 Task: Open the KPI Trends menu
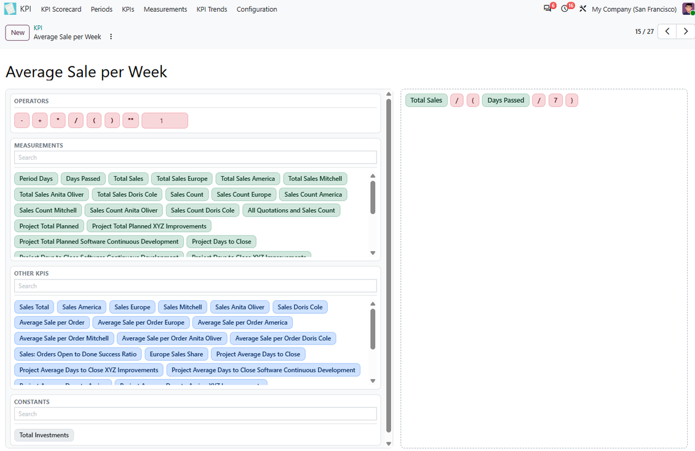click(x=212, y=9)
